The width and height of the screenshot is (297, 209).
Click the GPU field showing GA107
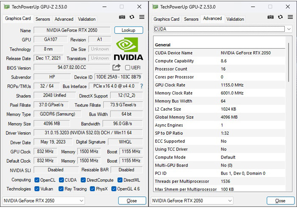click(50, 39)
